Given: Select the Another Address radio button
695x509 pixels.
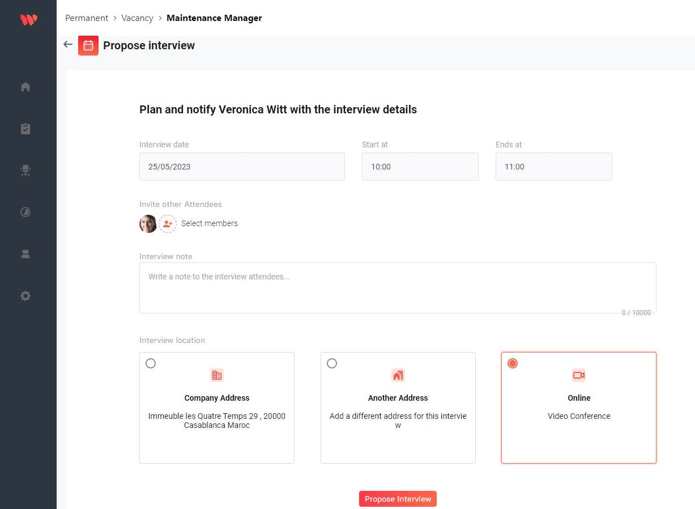Looking at the screenshot, I should pos(332,363).
